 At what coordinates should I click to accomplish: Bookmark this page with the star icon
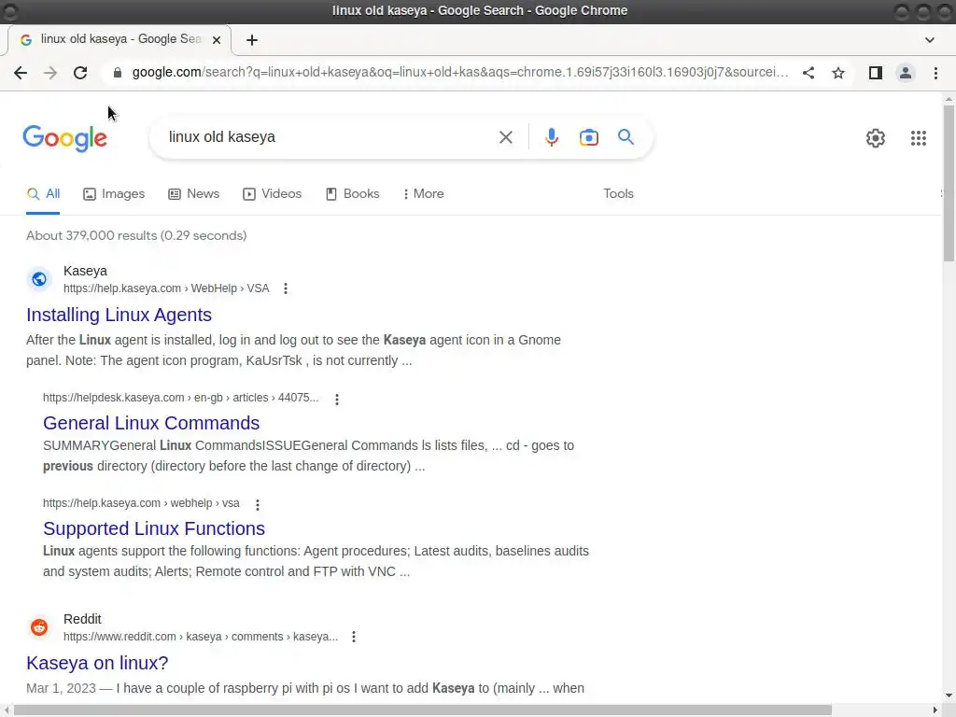pos(838,73)
